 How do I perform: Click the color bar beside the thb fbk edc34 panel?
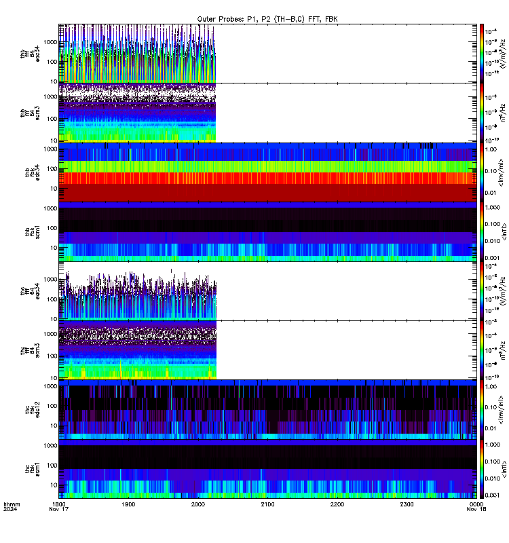pyautogui.click(x=482, y=172)
